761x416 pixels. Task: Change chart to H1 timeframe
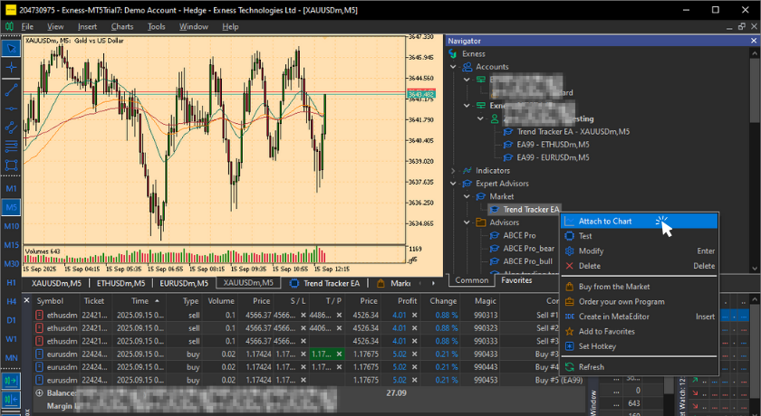tap(11, 282)
